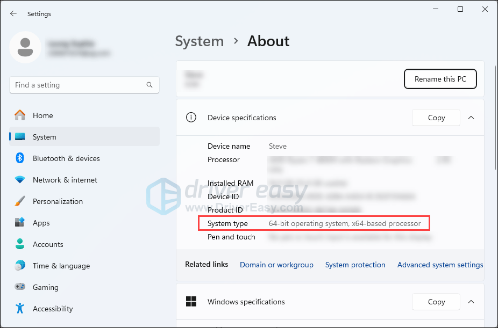Collapse the Device specifications section

pyautogui.click(x=471, y=118)
